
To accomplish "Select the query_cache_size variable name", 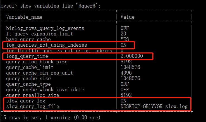I will (28, 79).
